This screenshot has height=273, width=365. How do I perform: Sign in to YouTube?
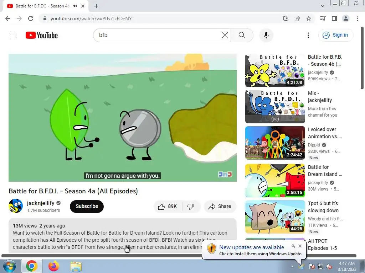(x=335, y=35)
